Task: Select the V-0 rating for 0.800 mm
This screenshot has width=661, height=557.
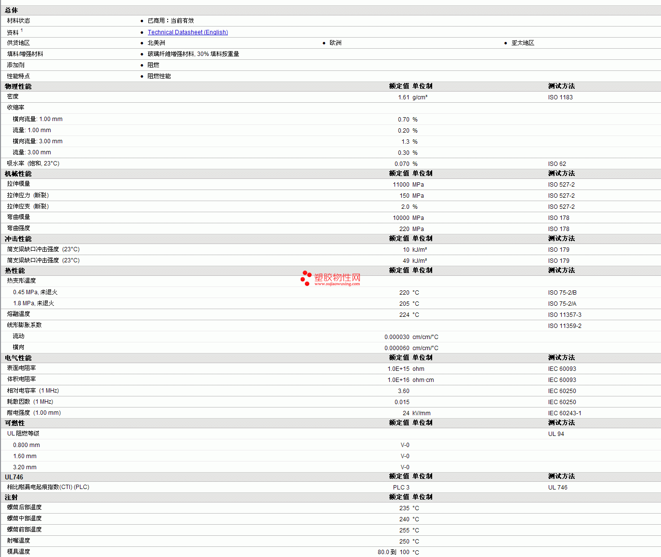Action: coord(405,445)
